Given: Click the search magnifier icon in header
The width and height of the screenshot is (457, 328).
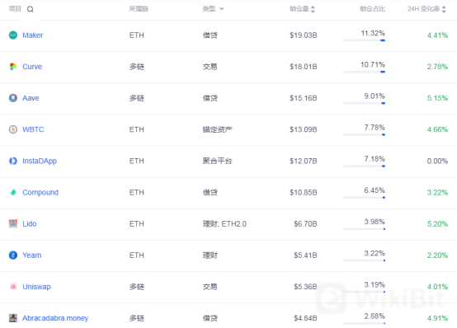Looking at the screenshot, I should (31, 9).
